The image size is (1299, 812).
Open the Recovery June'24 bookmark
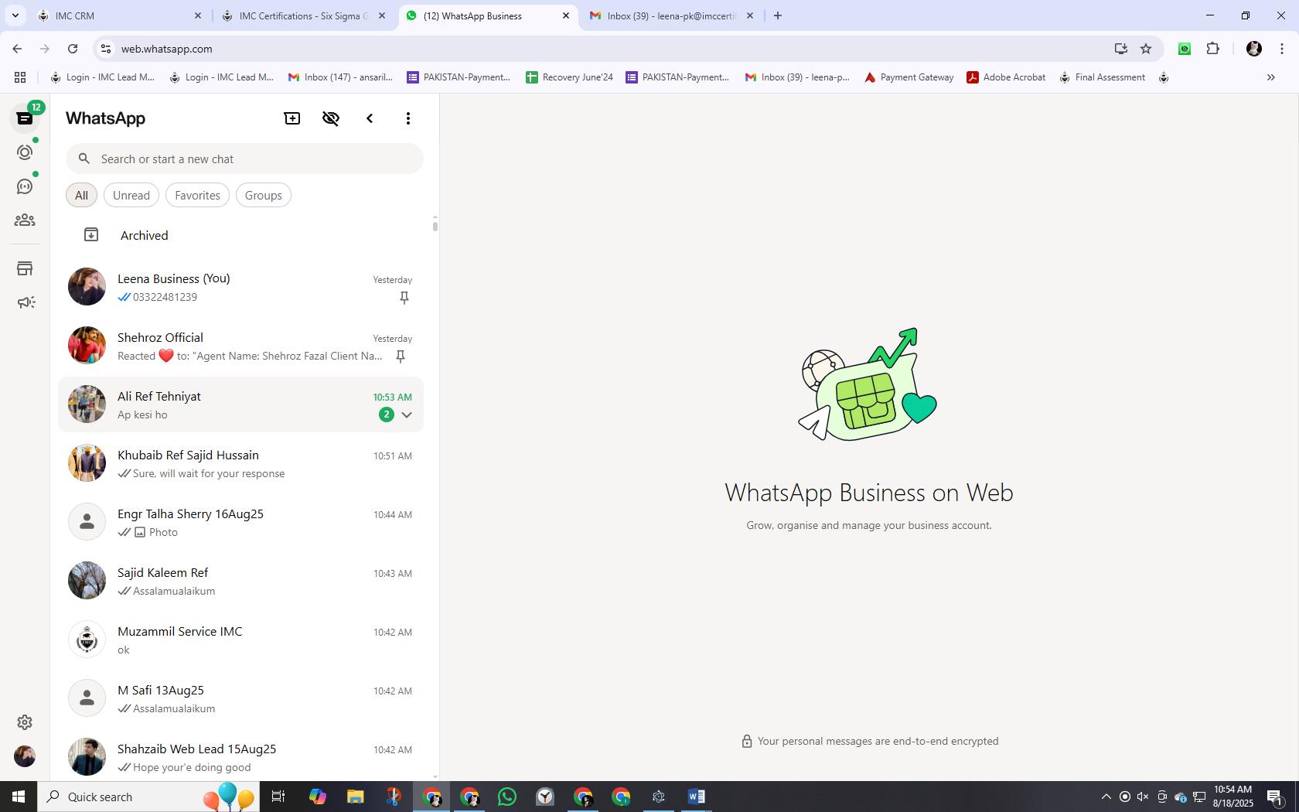569,77
